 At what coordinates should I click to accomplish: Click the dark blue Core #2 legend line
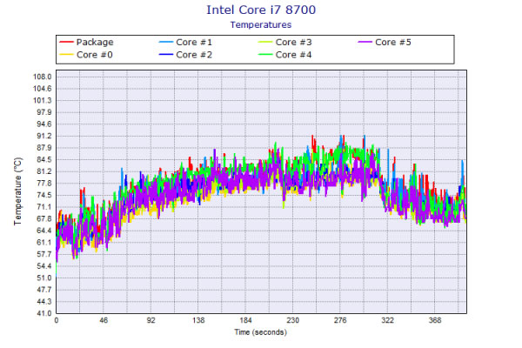pyautogui.click(x=166, y=55)
